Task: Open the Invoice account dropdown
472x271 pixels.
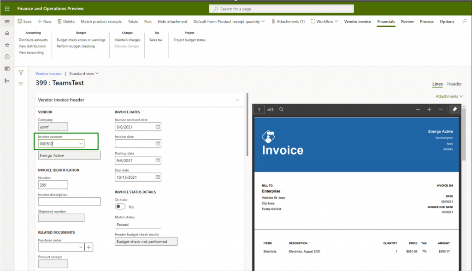Action: click(x=81, y=144)
